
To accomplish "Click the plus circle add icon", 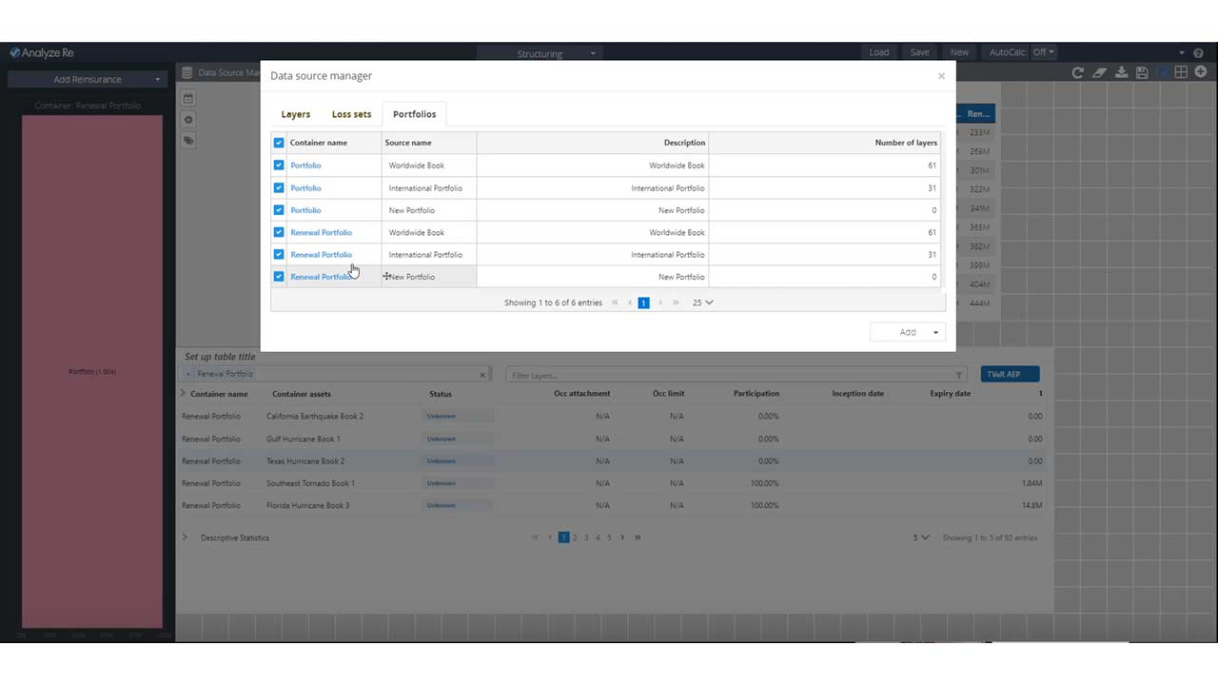I will (x=1201, y=72).
